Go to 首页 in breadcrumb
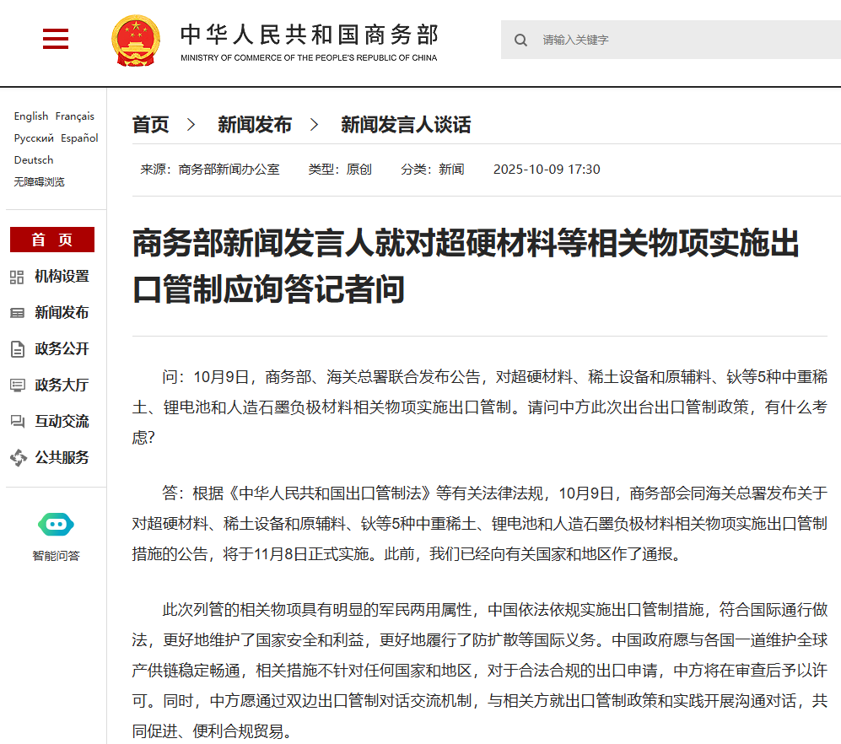This screenshot has height=744, width=841. point(151,125)
